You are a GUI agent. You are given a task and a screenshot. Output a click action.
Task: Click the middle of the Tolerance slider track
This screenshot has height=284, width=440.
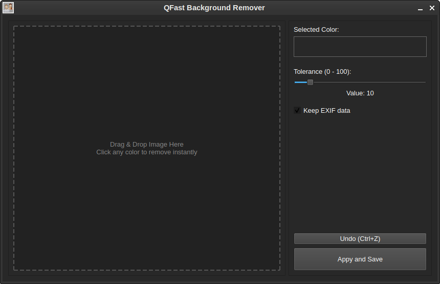pos(360,82)
